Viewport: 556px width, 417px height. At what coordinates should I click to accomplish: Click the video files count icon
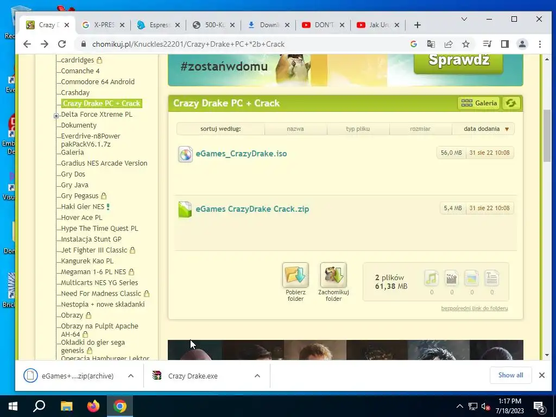(x=451, y=279)
